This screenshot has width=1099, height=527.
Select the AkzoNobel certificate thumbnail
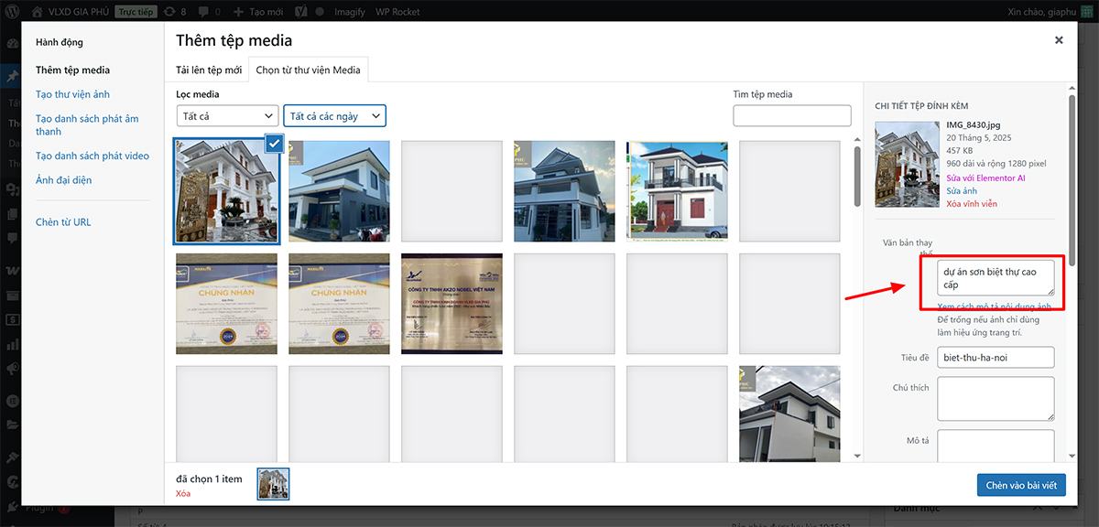[452, 304]
